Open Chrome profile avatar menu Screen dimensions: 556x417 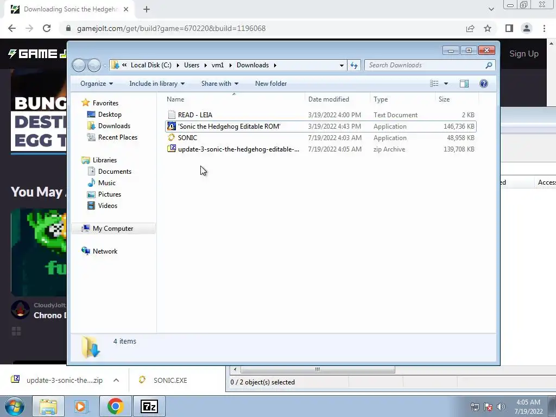click(x=527, y=28)
